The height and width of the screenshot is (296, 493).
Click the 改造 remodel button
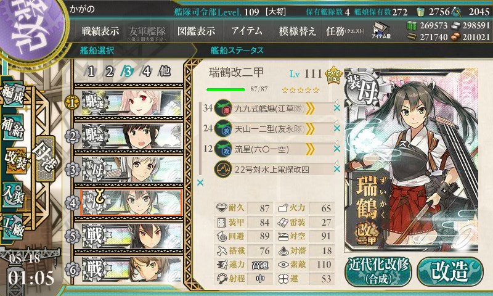coord(450,271)
